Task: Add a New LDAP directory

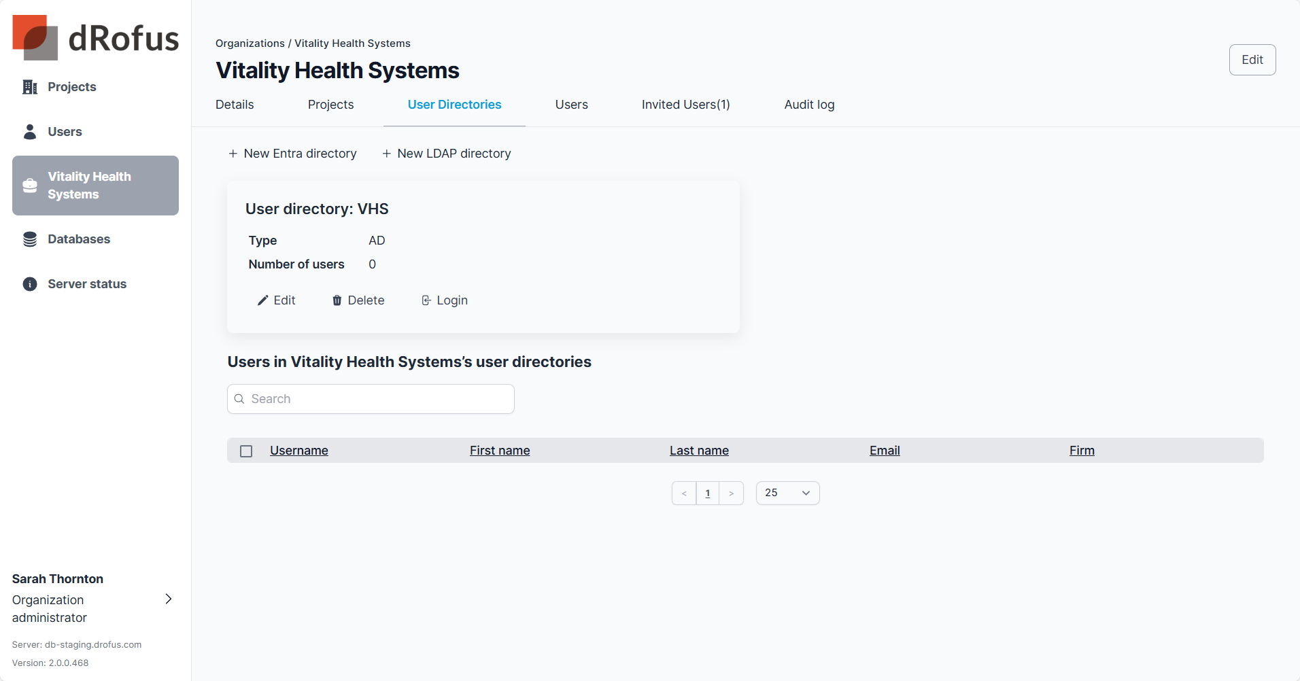Action: [447, 154]
